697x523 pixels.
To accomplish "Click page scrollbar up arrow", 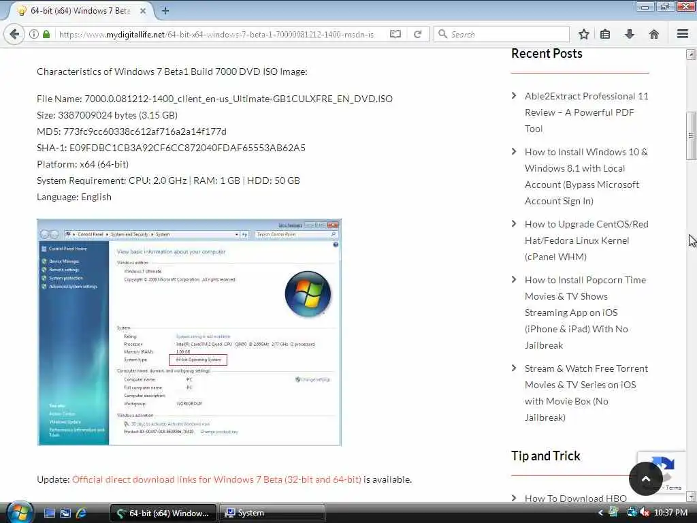I will [691, 54].
